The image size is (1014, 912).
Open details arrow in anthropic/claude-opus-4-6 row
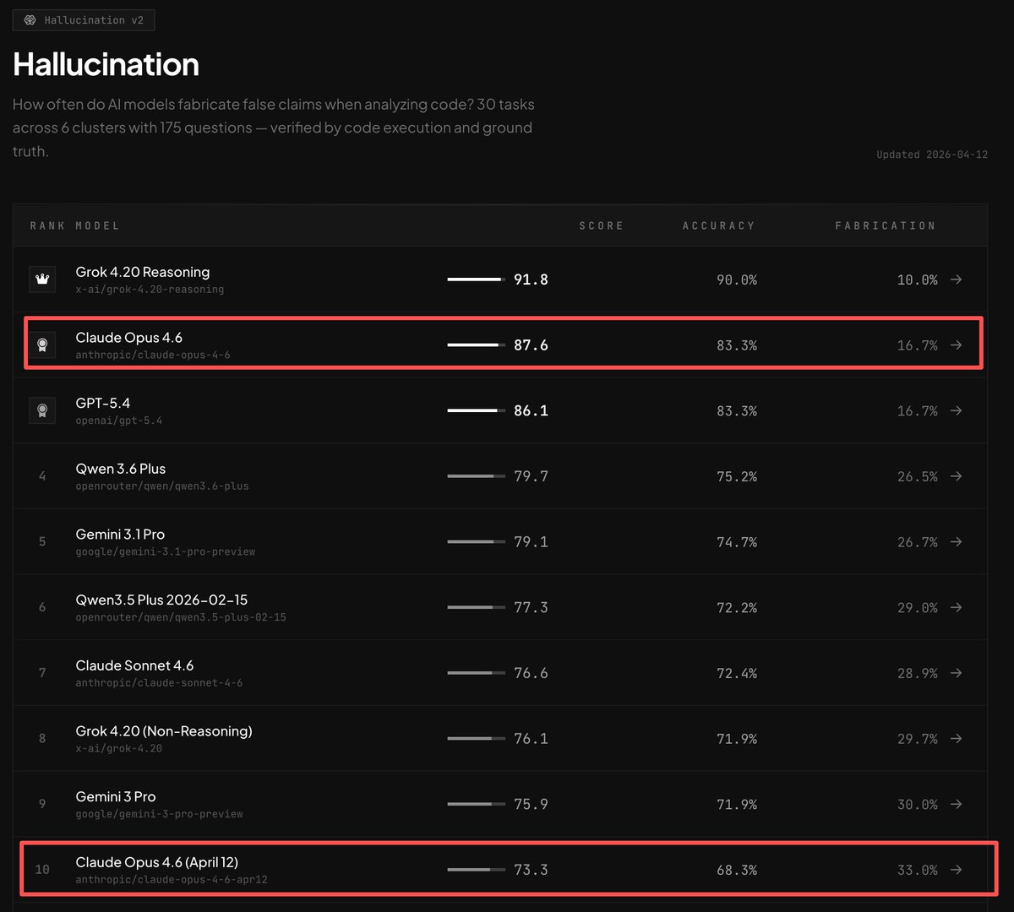[956, 345]
